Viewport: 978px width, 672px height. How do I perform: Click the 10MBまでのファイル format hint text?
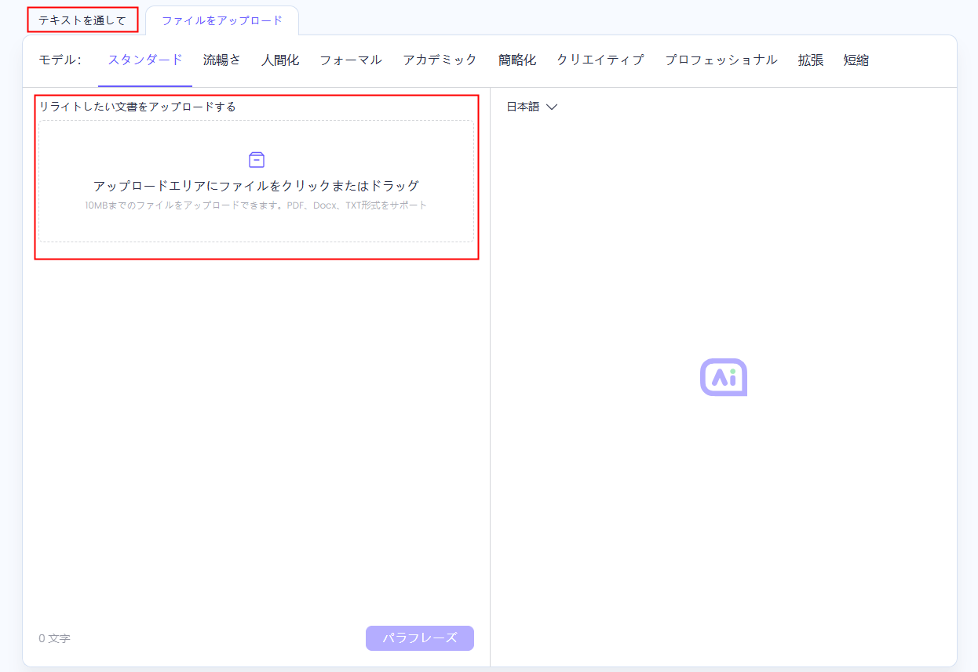[257, 205]
